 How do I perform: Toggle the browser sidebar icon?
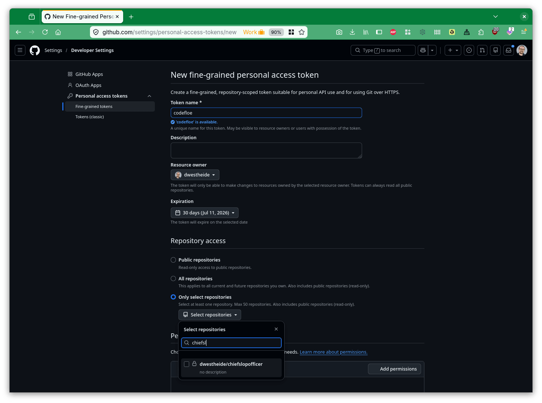pyautogui.click(x=379, y=32)
